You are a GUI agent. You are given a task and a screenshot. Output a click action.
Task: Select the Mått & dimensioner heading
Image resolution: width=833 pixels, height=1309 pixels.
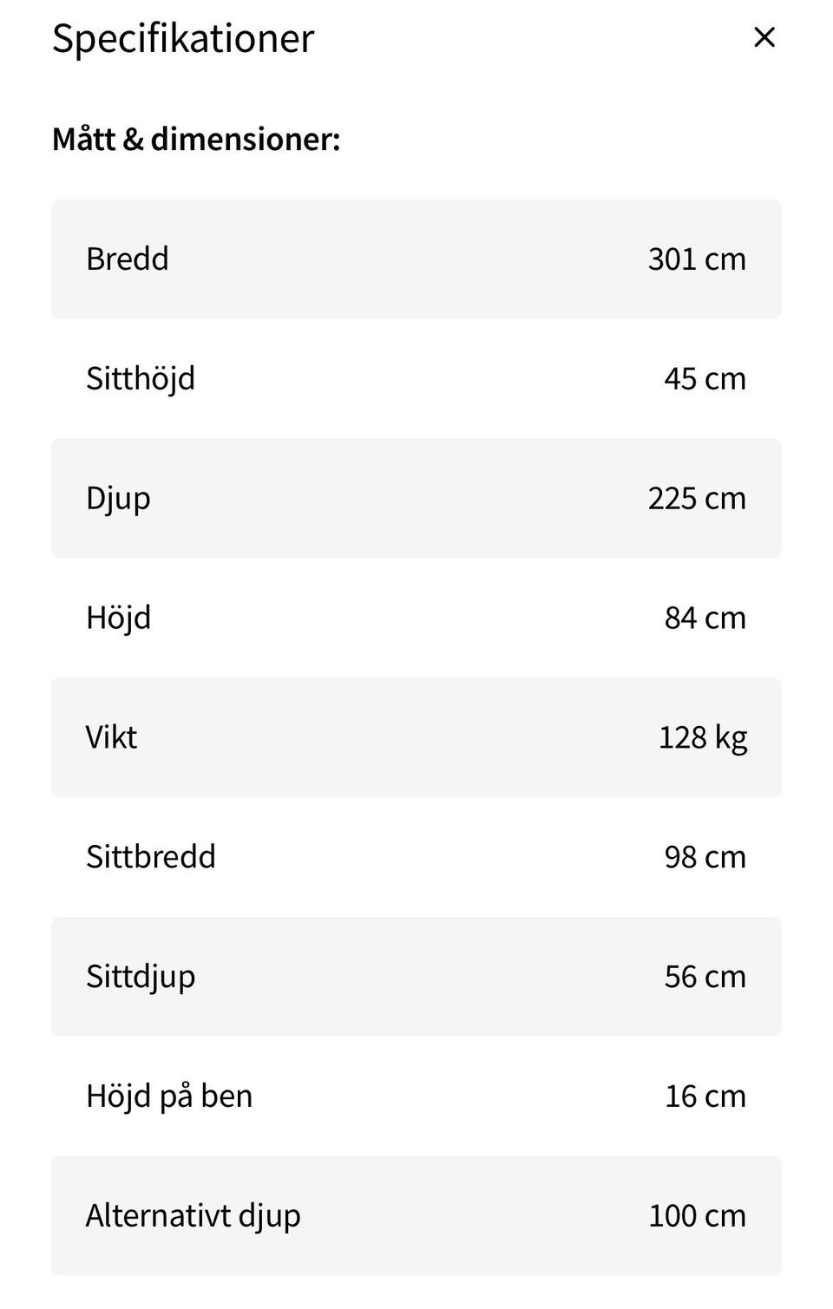[x=196, y=139]
